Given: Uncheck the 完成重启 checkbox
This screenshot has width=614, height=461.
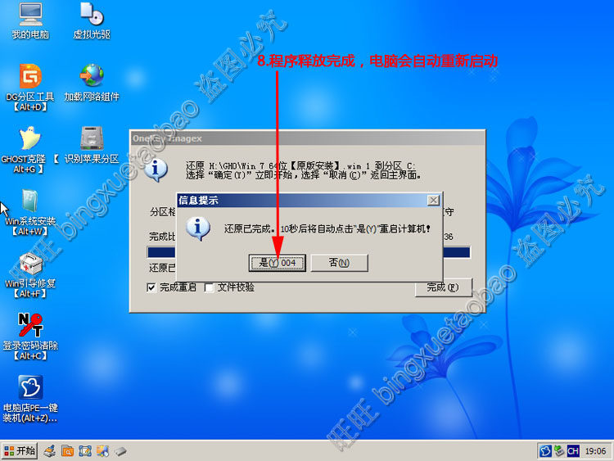Looking at the screenshot, I should 151,288.
